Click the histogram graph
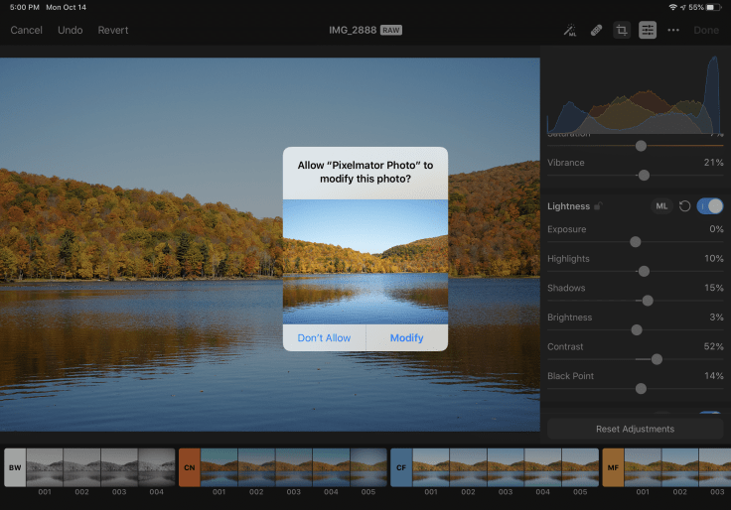 [x=635, y=95]
